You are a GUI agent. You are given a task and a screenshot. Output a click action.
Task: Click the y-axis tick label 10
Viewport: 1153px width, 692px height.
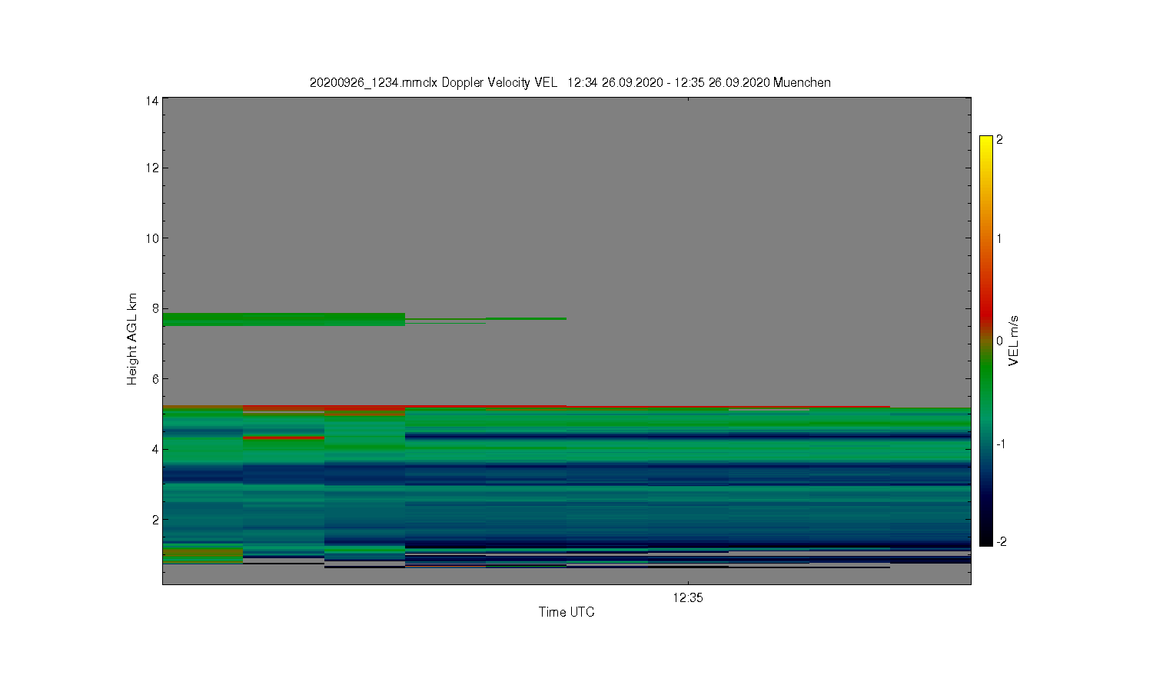click(152, 238)
